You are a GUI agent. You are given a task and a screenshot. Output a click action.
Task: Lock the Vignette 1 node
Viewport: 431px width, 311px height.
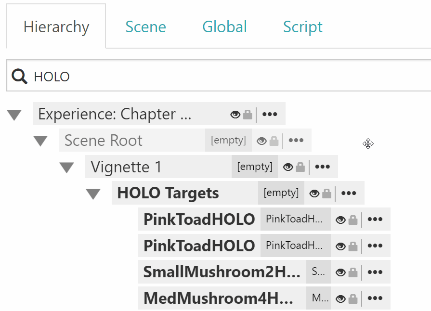click(x=300, y=167)
